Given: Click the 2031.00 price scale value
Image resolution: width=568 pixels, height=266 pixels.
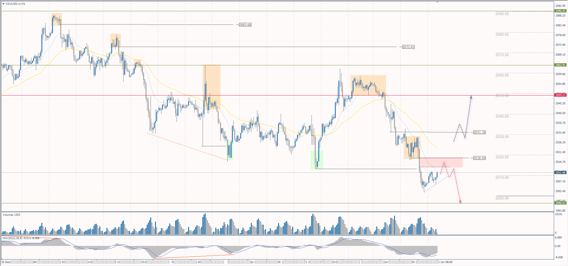Looking at the screenshot, I should pos(560,133).
